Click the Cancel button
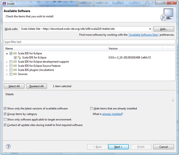The height and width of the screenshot is (155, 179). [x=164, y=147]
